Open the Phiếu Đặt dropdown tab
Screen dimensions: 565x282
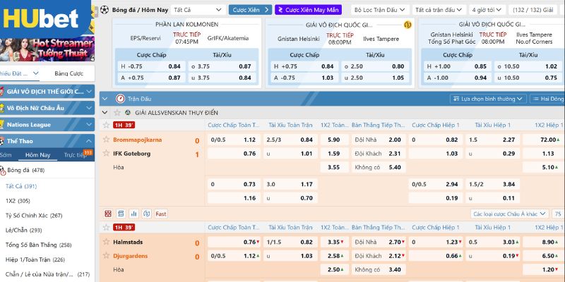coord(20,73)
